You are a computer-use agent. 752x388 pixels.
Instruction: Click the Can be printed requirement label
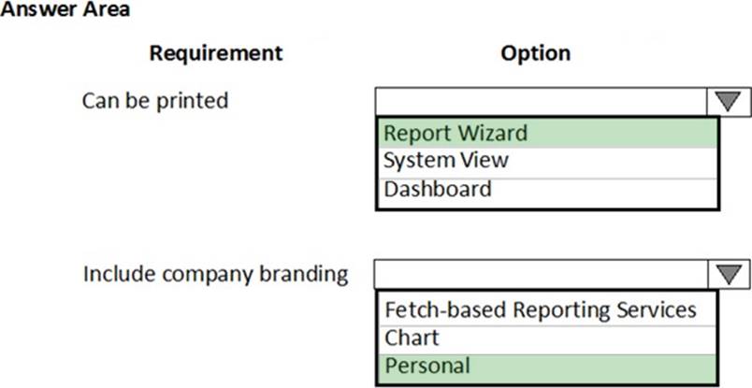(x=154, y=100)
